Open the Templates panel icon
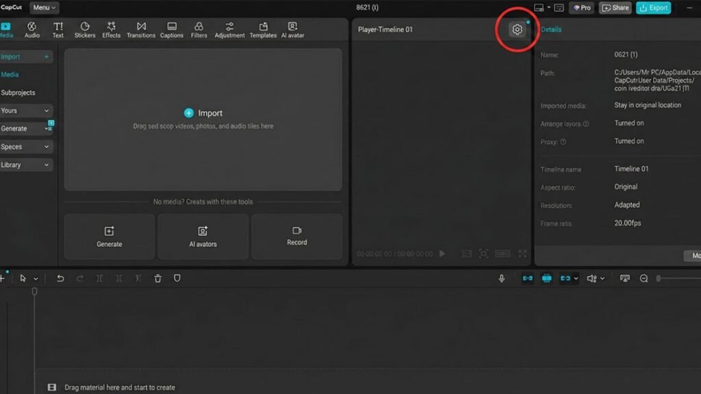Image resolution: width=701 pixels, height=394 pixels. tap(263, 29)
